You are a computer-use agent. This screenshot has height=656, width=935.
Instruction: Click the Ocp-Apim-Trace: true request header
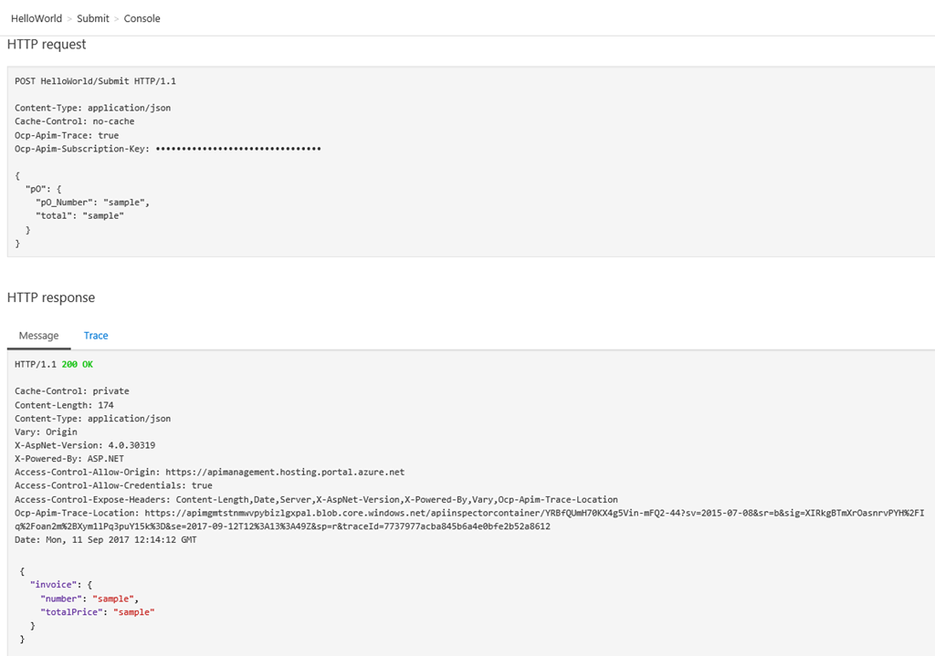tap(67, 135)
